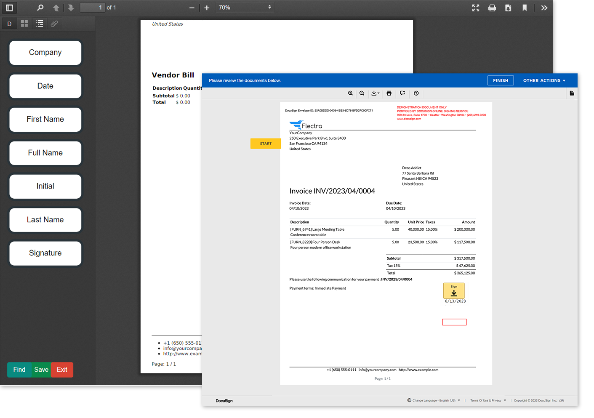This screenshot has height=418, width=594.
Task: Expand Terms Of Use & Privacy menu
Action: (488, 400)
